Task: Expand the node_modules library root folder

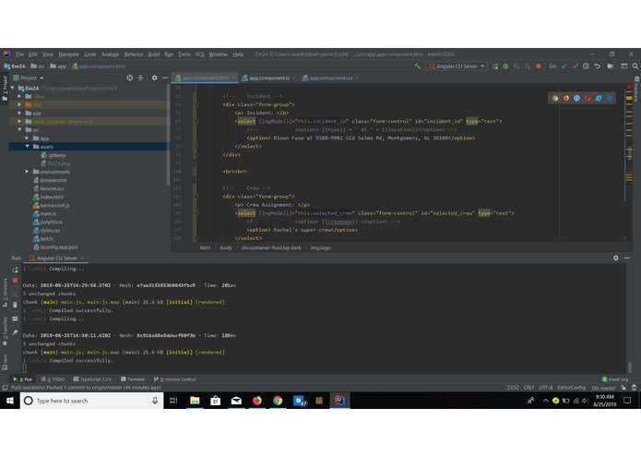Action: pyautogui.click(x=19, y=122)
